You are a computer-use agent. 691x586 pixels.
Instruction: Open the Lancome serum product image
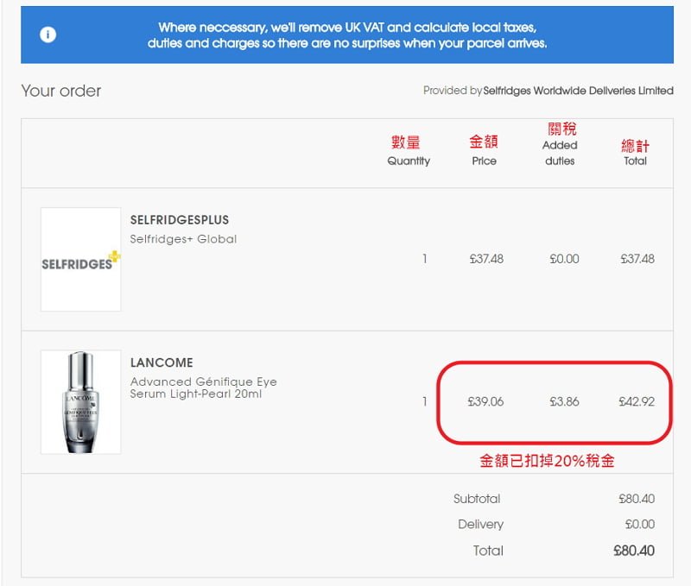[x=80, y=402]
